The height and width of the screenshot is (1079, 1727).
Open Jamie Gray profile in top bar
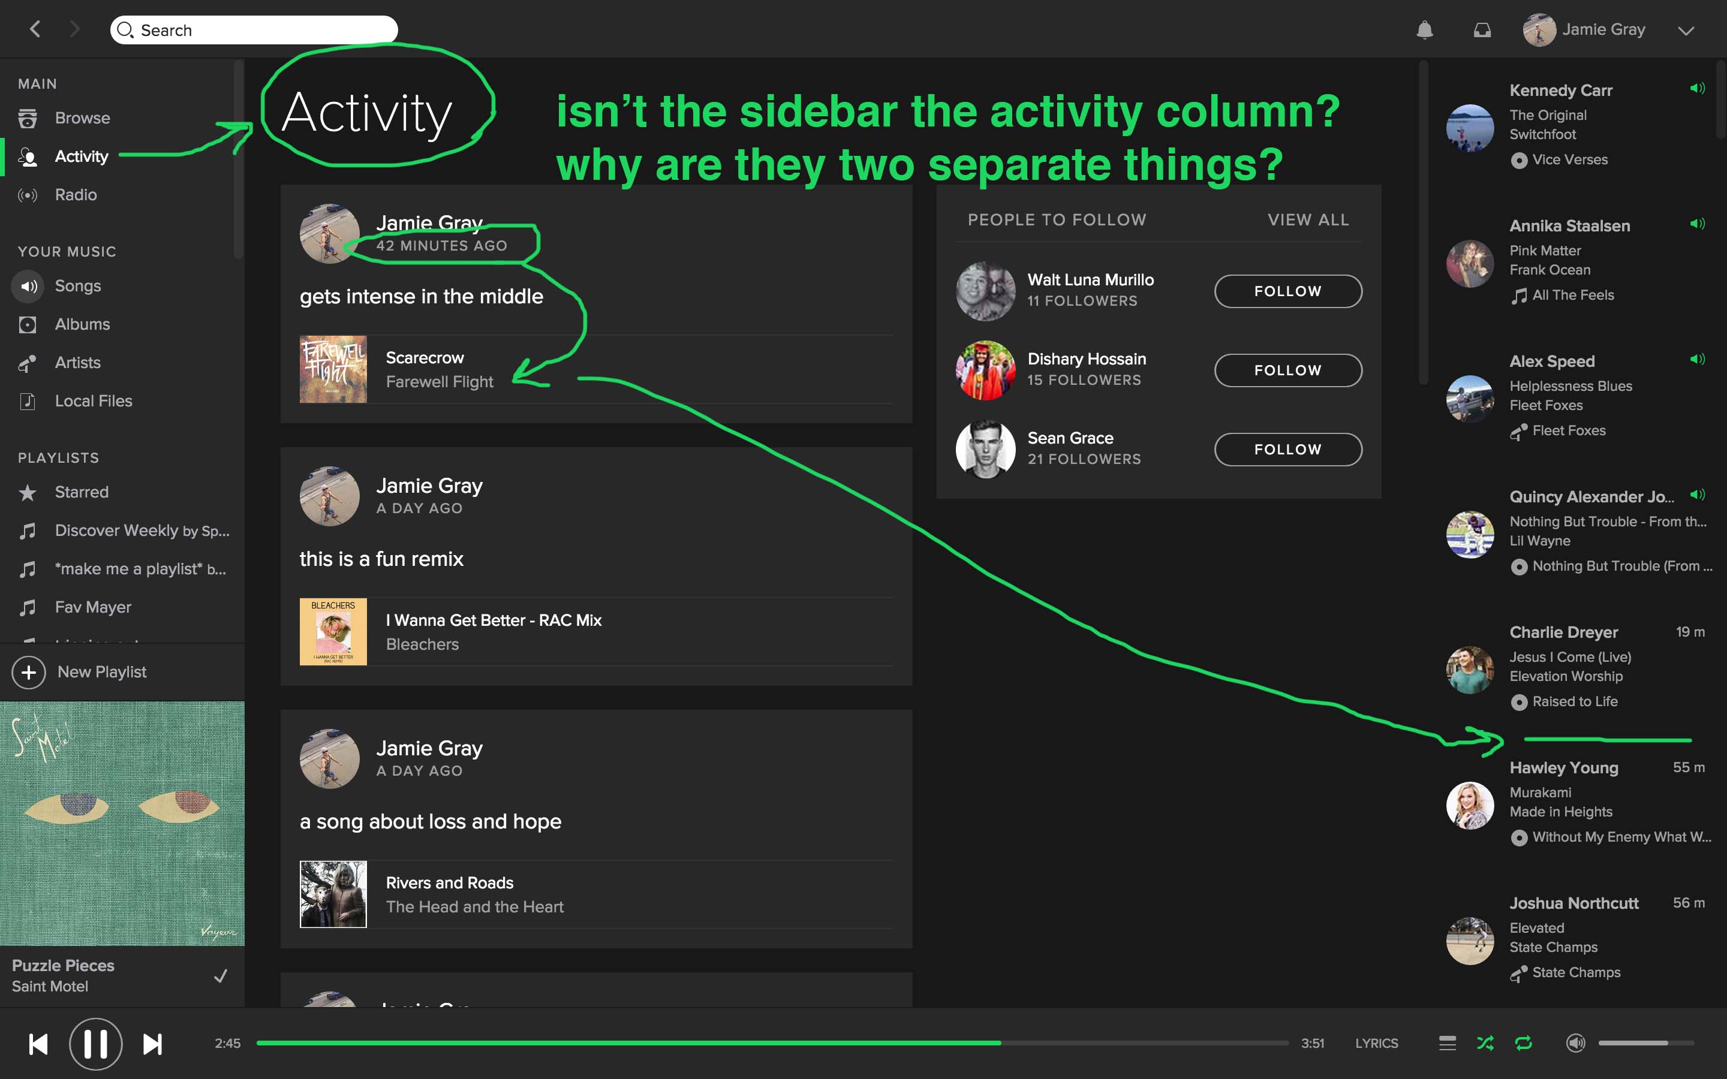coord(1584,29)
